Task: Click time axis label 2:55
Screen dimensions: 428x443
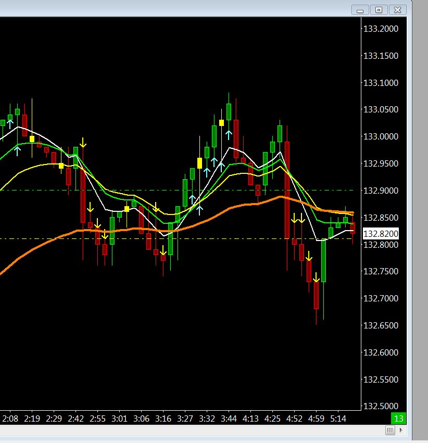Action: pyautogui.click(x=97, y=419)
